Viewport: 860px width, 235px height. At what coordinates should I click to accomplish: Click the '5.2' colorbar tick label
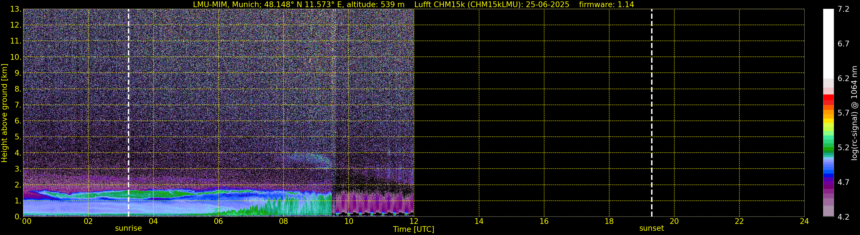tap(843, 147)
